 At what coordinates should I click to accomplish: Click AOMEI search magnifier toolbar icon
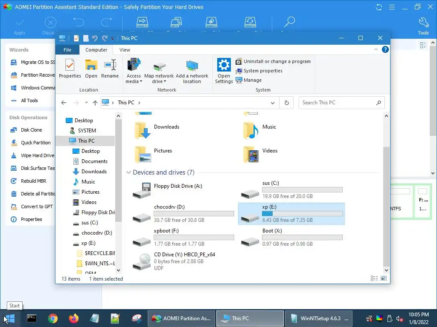[289, 22]
